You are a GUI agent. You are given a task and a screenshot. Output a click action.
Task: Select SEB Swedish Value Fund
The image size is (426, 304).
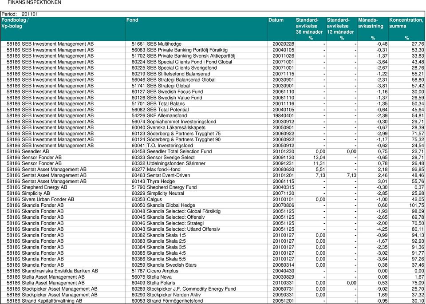pyautogui.click(x=174, y=98)
